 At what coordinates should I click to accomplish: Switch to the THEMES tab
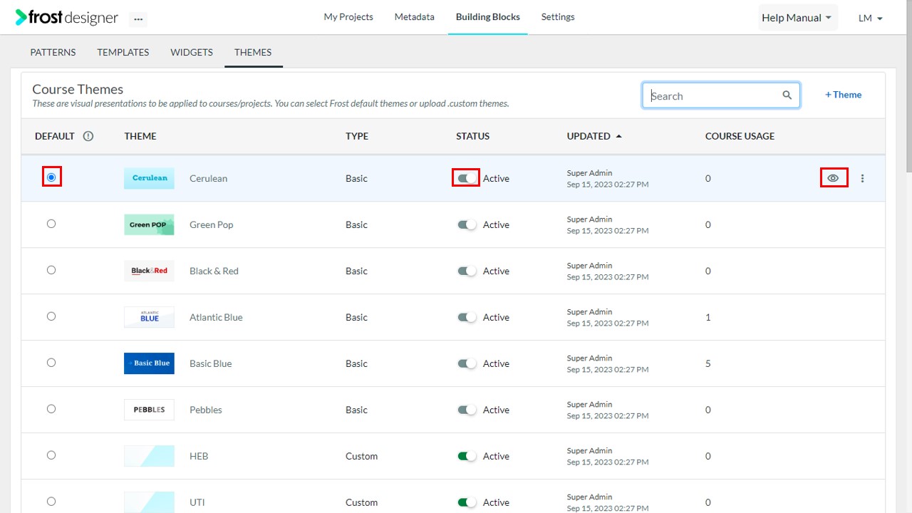(253, 52)
